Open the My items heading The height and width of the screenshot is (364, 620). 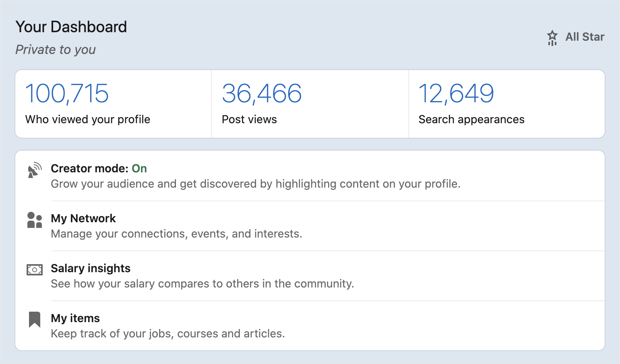(x=75, y=318)
